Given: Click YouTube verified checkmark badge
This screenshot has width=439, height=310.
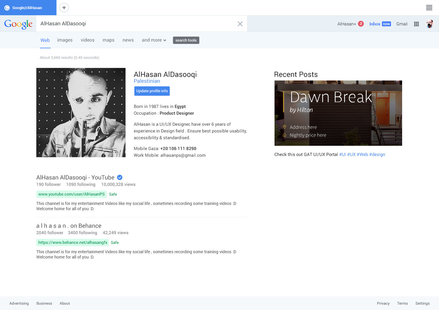Looking at the screenshot, I should (120, 177).
